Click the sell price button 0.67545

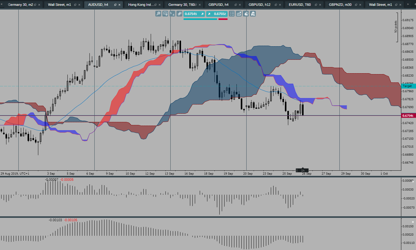point(194,14)
